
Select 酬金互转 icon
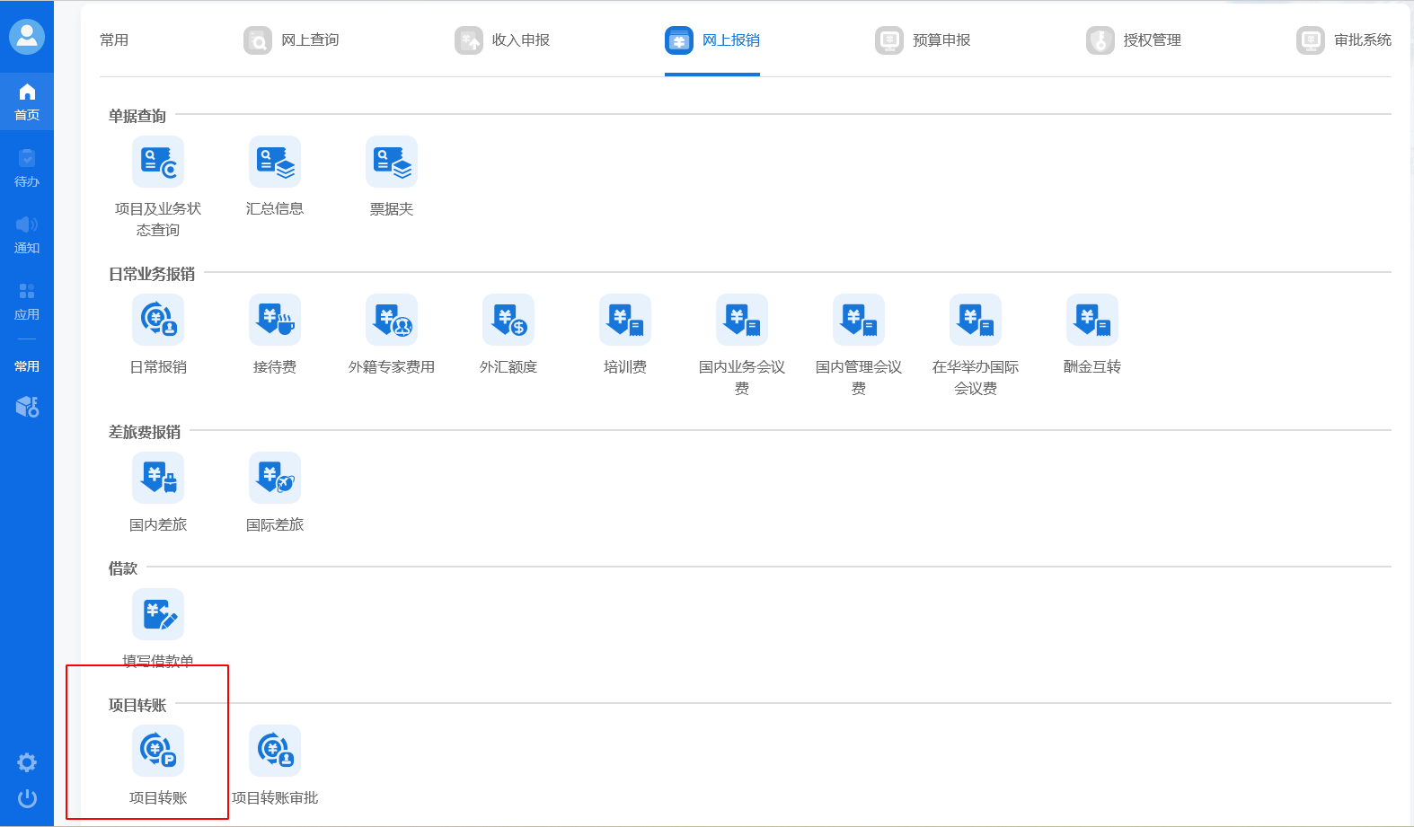coord(1092,320)
